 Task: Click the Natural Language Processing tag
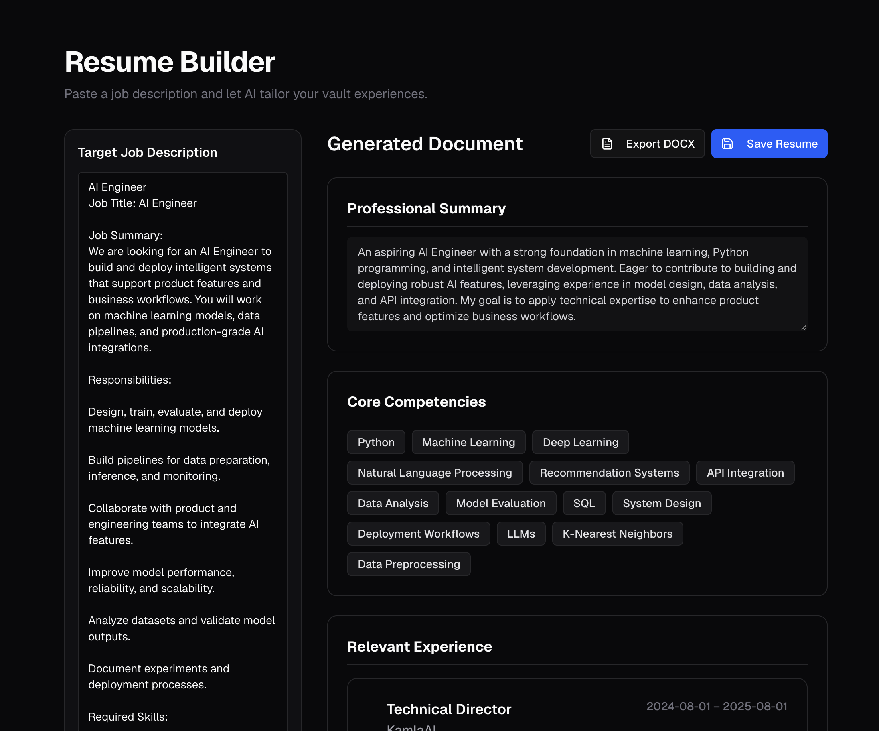click(434, 473)
